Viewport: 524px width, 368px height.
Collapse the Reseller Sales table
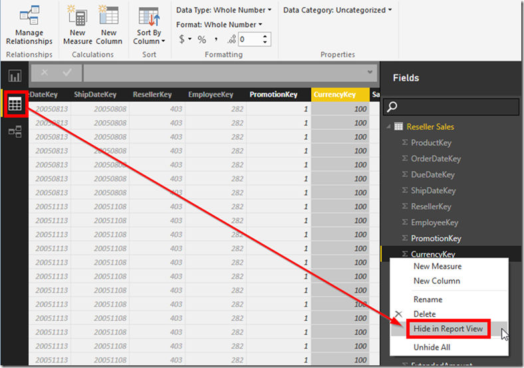[x=388, y=127]
